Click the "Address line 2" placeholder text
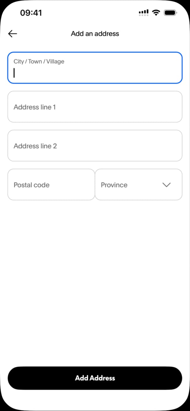This screenshot has height=411, width=190. pyautogui.click(x=35, y=146)
